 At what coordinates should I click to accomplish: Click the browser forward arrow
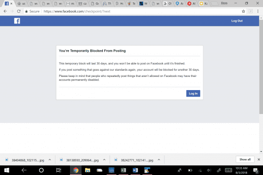click(x=12, y=11)
